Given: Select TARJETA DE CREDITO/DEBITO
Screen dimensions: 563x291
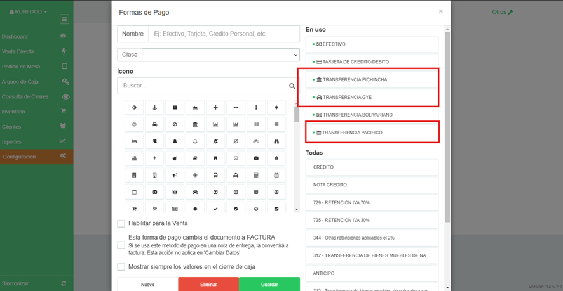Looking at the screenshot, I should [x=372, y=62].
